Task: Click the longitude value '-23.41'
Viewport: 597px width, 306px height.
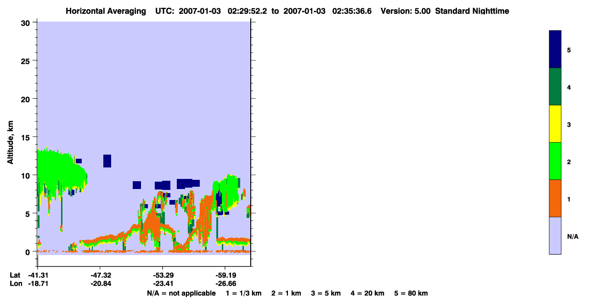Action: click(x=163, y=284)
